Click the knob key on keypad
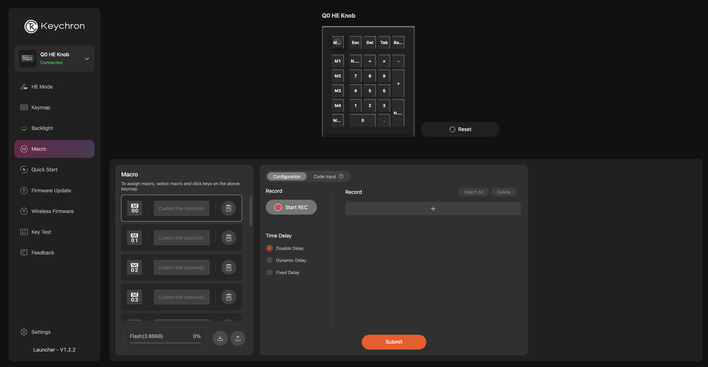The height and width of the screenshot is (367, 708). click(x=337, y=42)
